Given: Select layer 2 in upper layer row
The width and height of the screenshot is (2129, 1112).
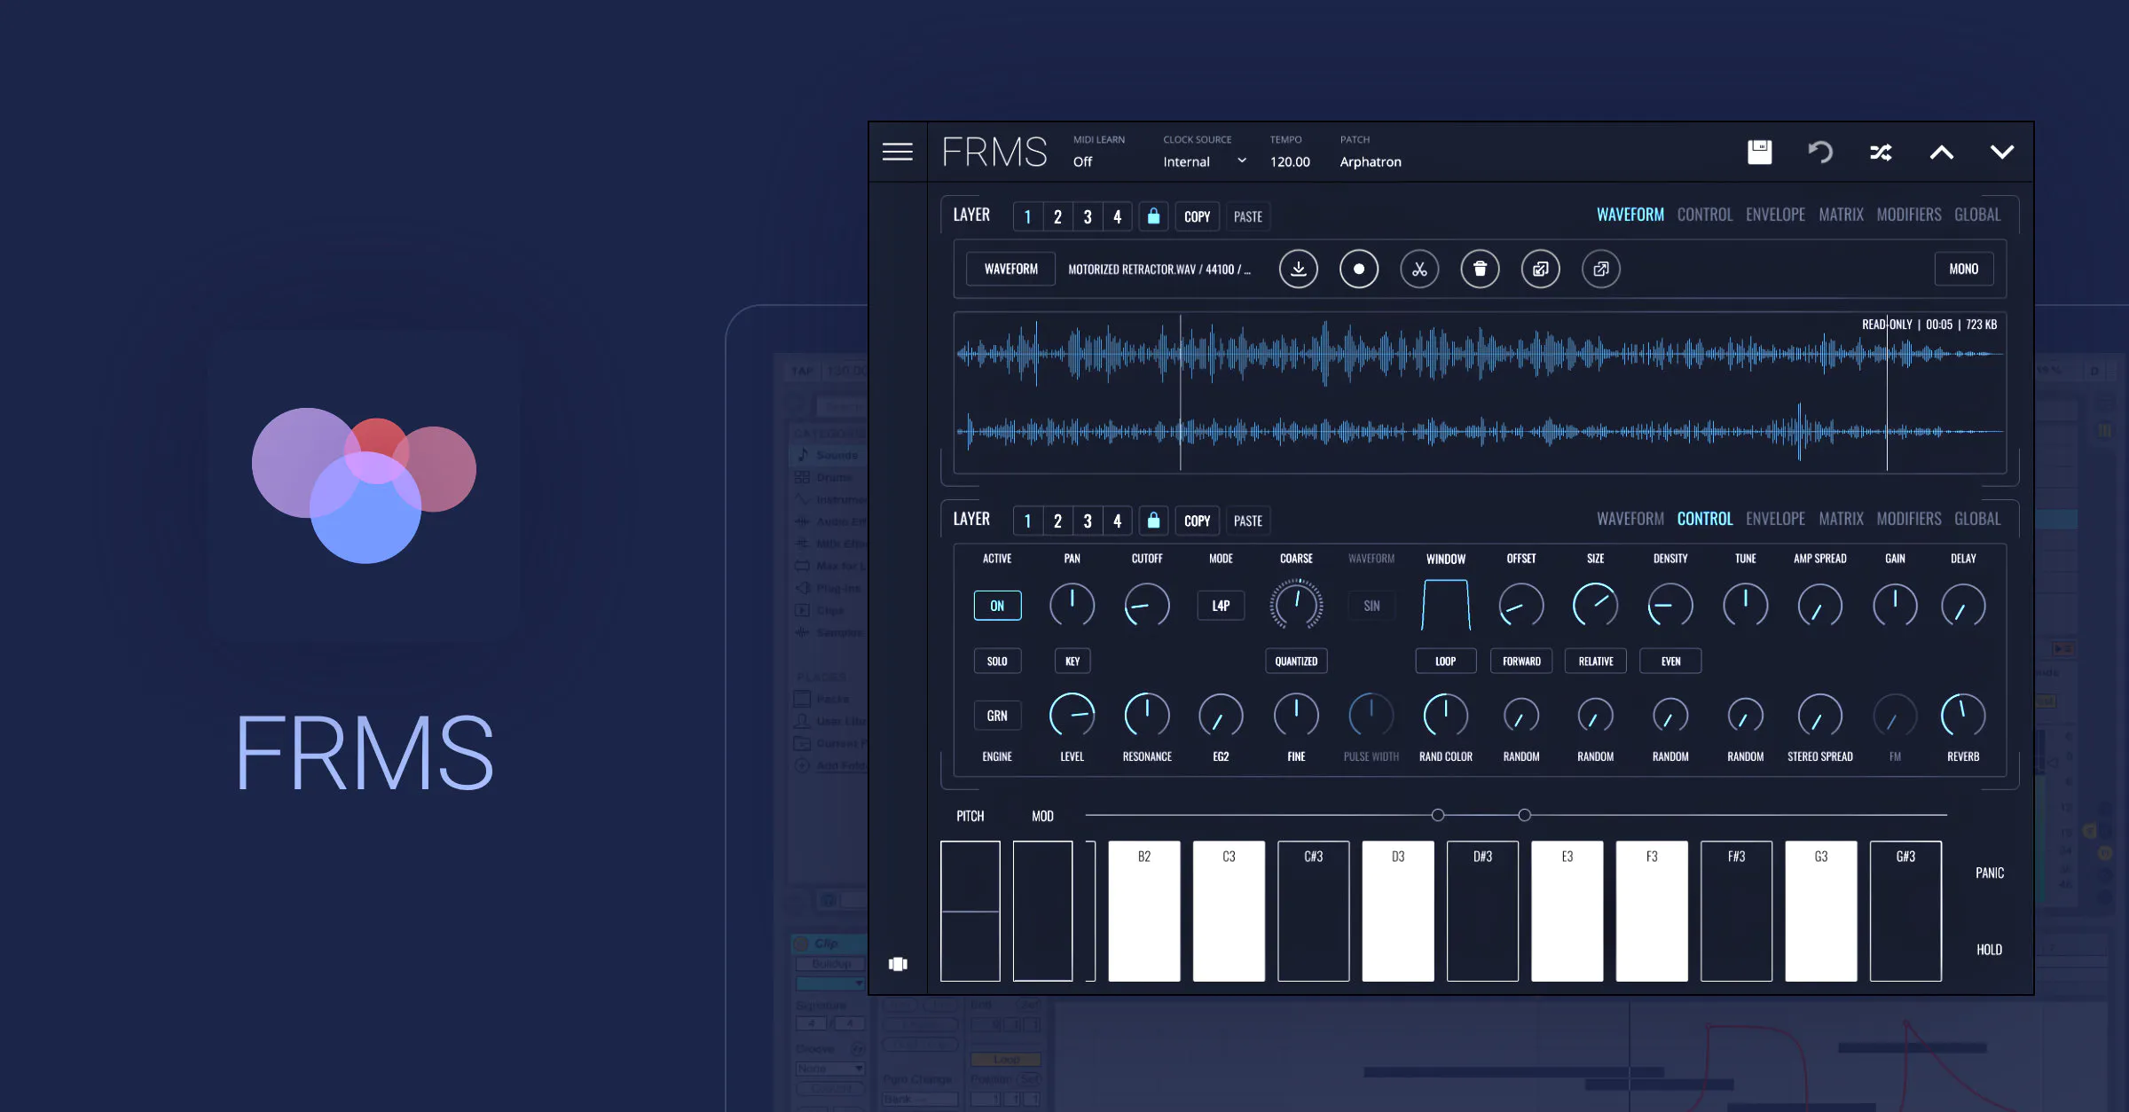Looking at the screenshot, I should point(1057,216).
